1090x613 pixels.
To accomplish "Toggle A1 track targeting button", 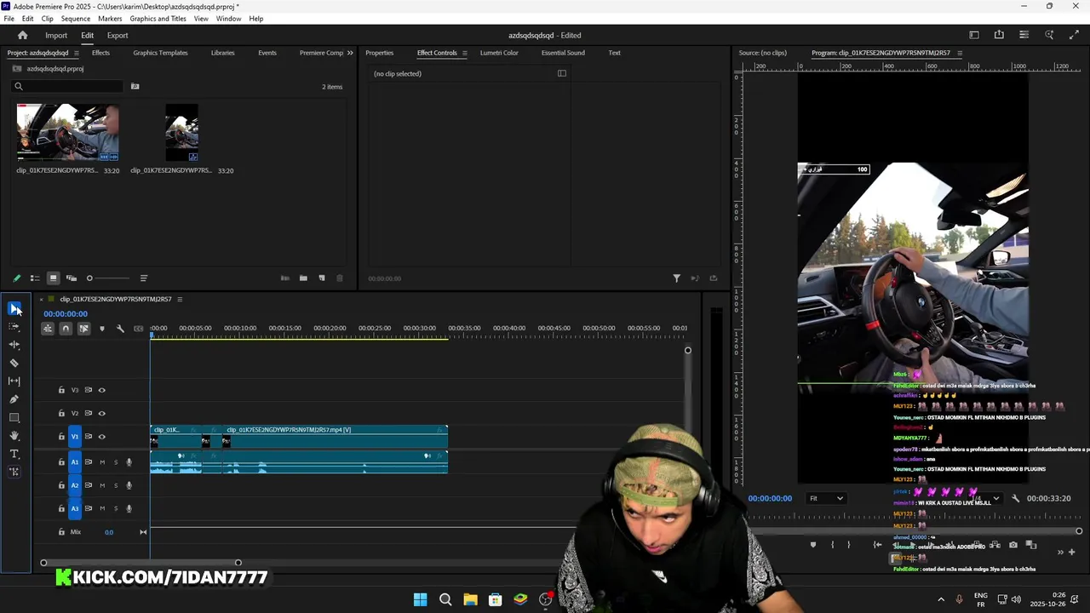I will click(74, 462).
